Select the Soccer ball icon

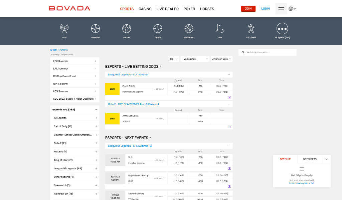(127, 29)
